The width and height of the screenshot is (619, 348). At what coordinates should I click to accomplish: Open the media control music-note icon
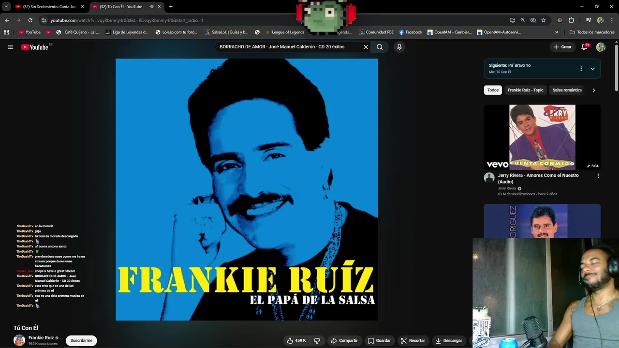589,20
